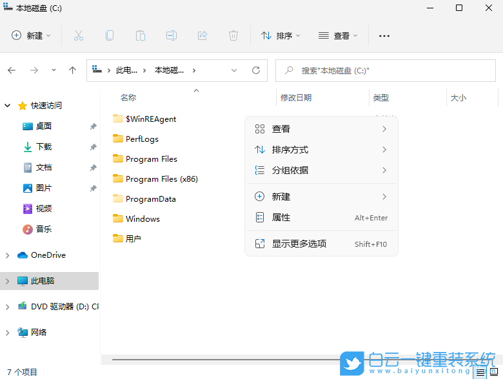The image size is (503, 379).
Task: Select 桌面 in quick access
Action: tap(44, 126)
